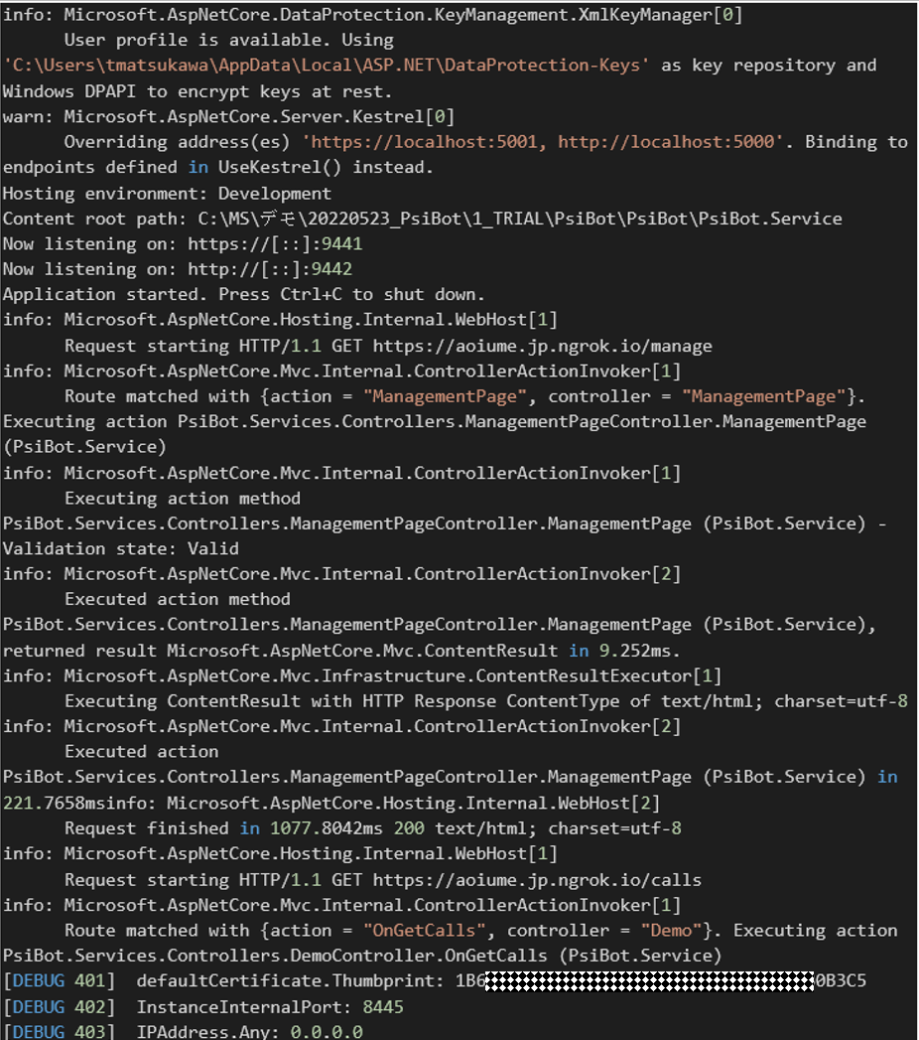Click the https://aoiume.jp.ngrok.io/calls request URL

(x=537, y=880)
